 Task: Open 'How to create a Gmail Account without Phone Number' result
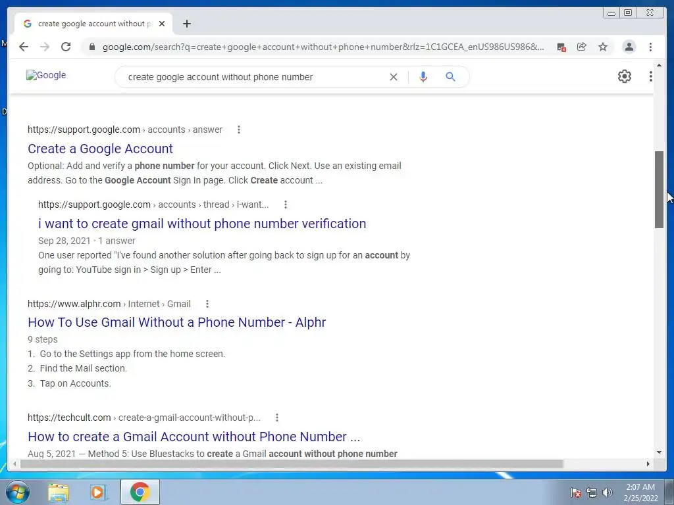click(194, 437)
